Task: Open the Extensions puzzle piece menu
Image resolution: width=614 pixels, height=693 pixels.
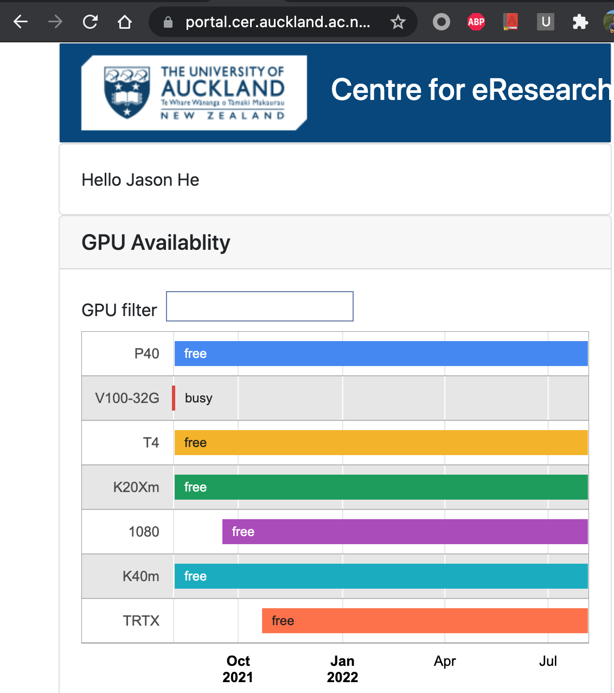Action: click(580, 22)
